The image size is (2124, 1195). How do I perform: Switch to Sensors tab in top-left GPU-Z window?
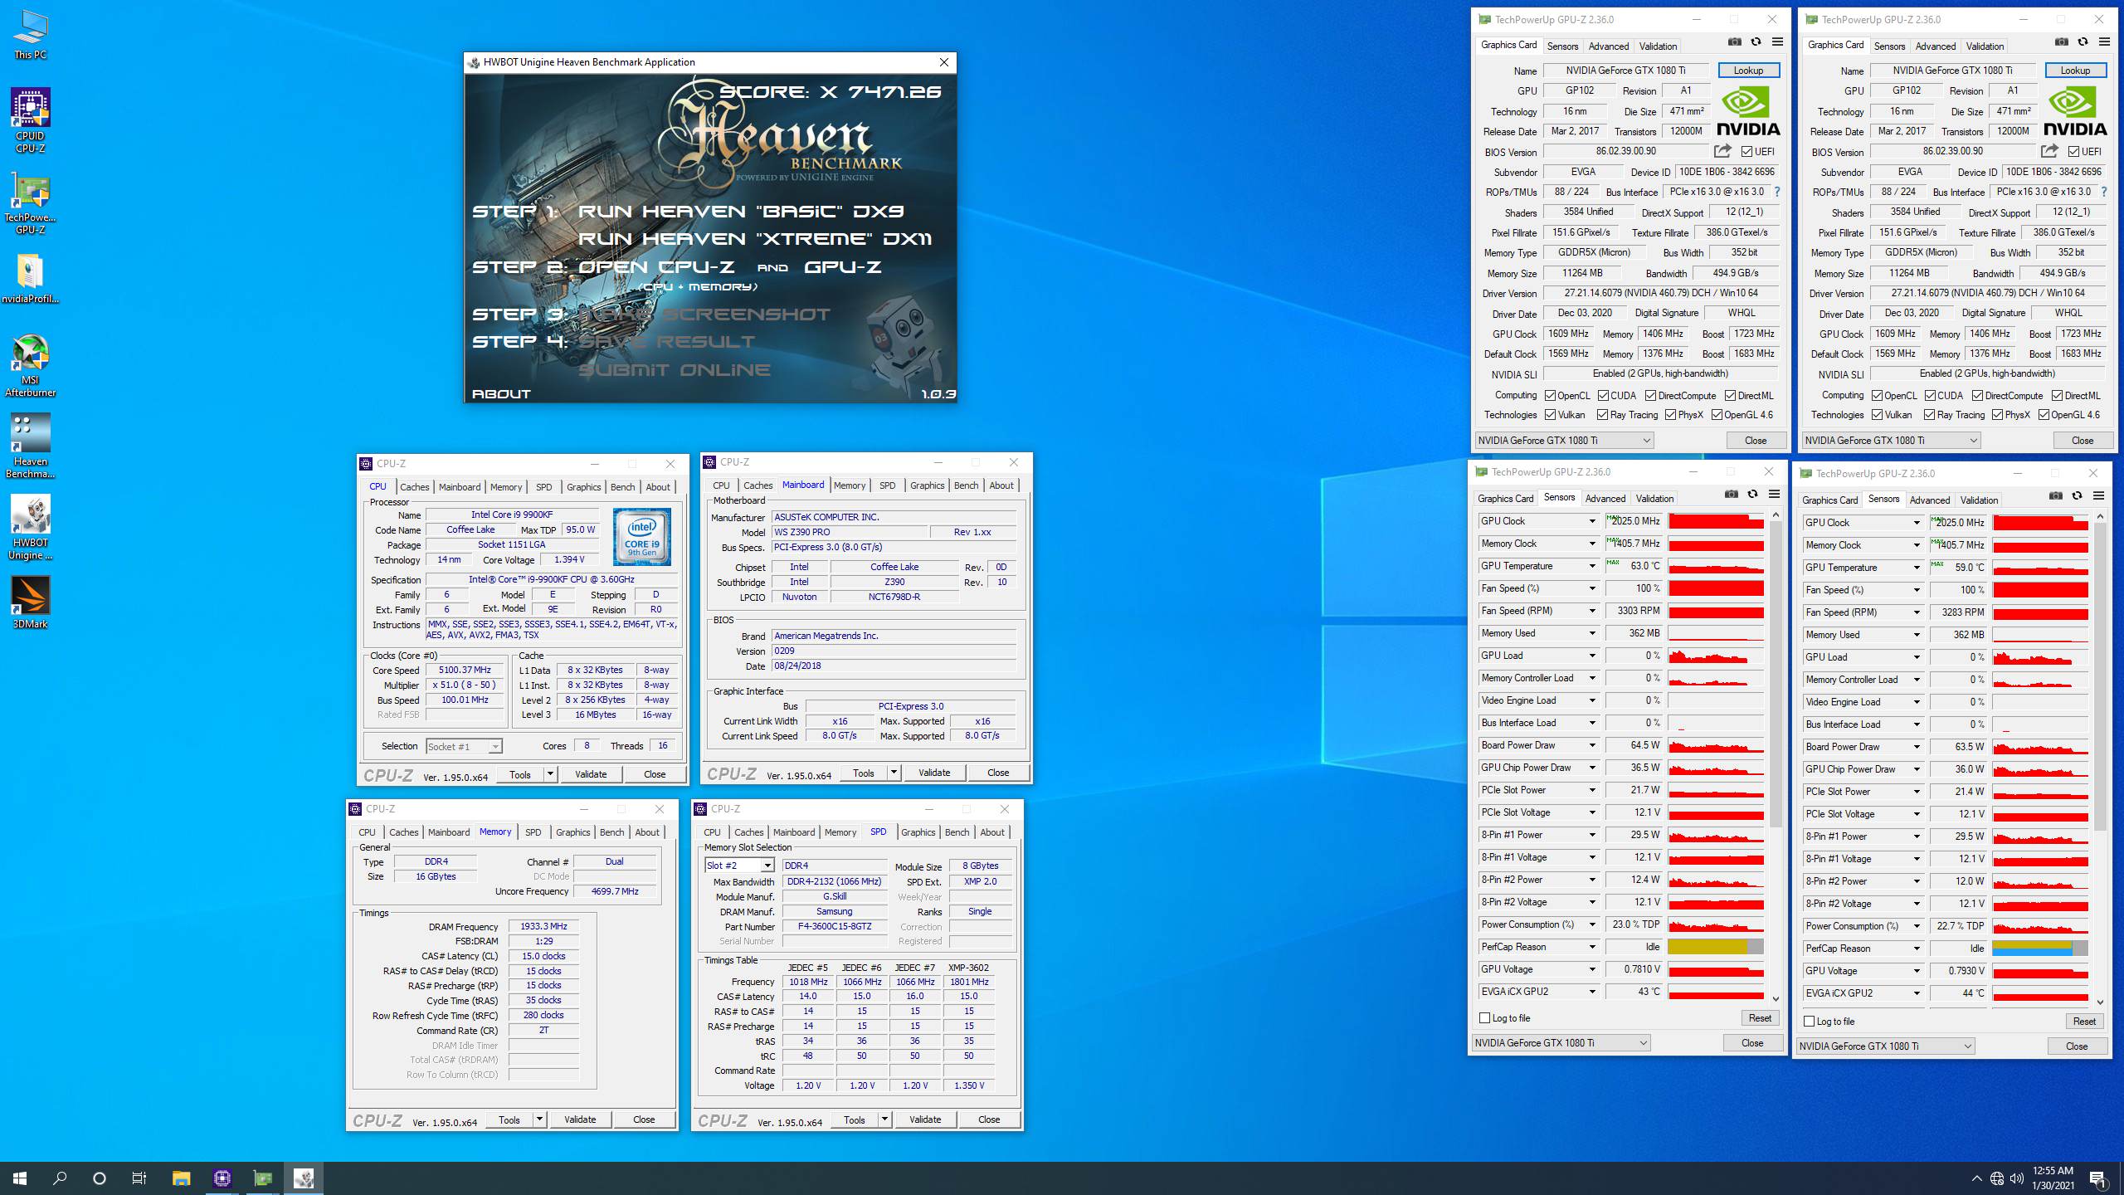(x=1562, y=46)
